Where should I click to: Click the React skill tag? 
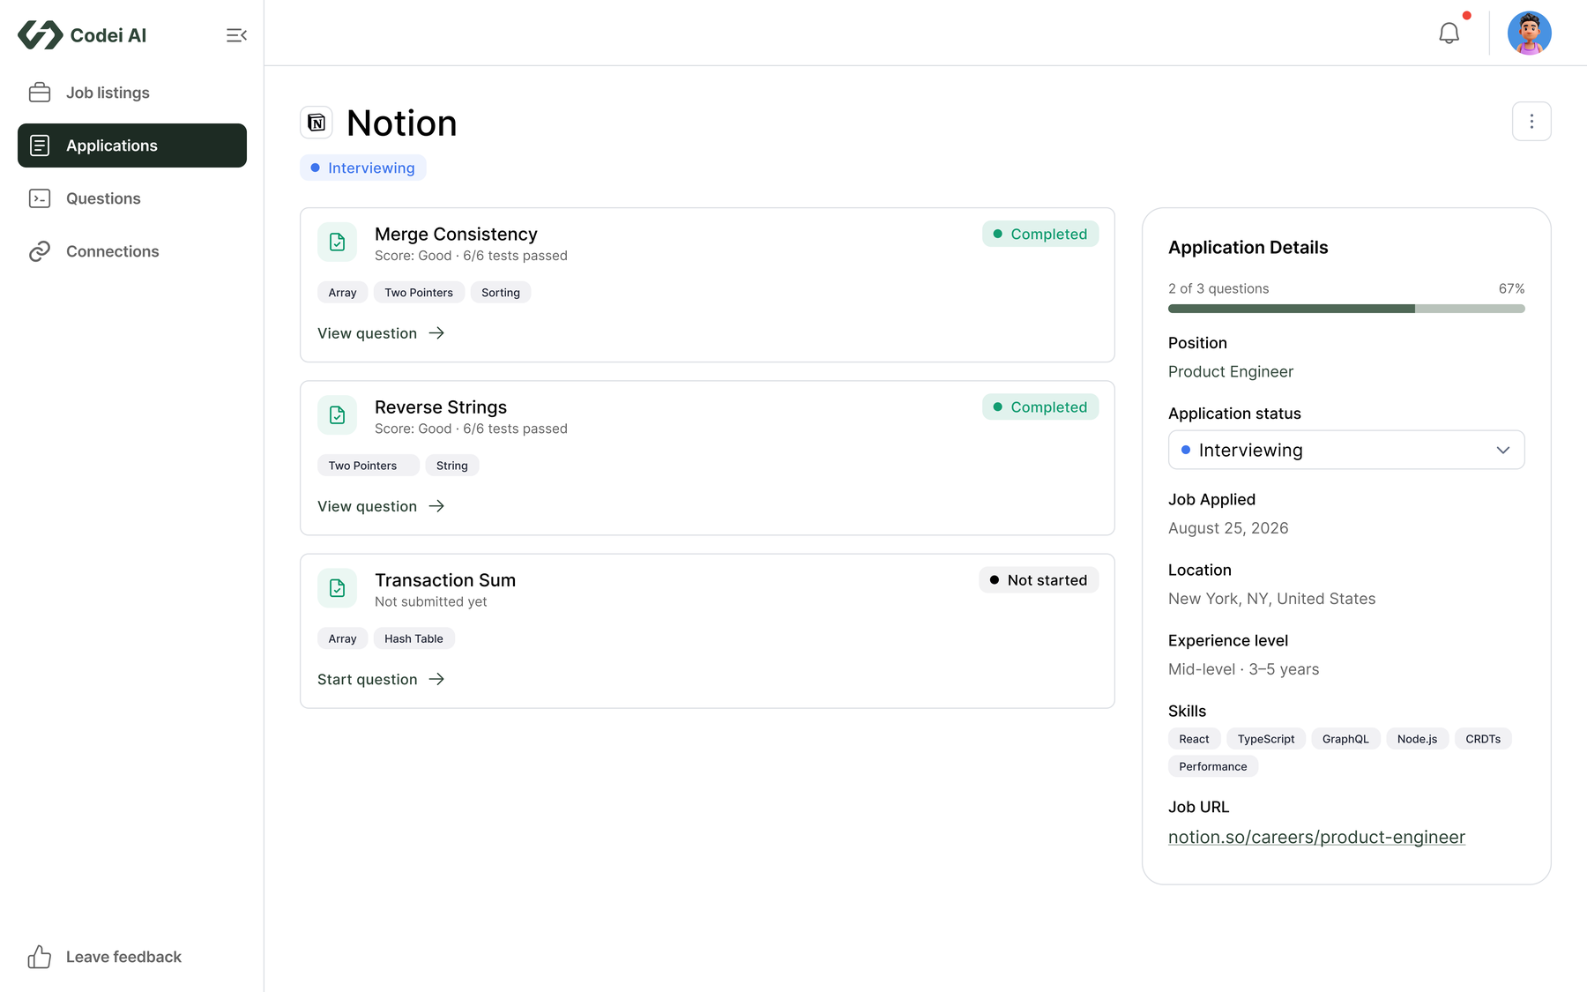pyautogui.click(x=1194, y=739)
